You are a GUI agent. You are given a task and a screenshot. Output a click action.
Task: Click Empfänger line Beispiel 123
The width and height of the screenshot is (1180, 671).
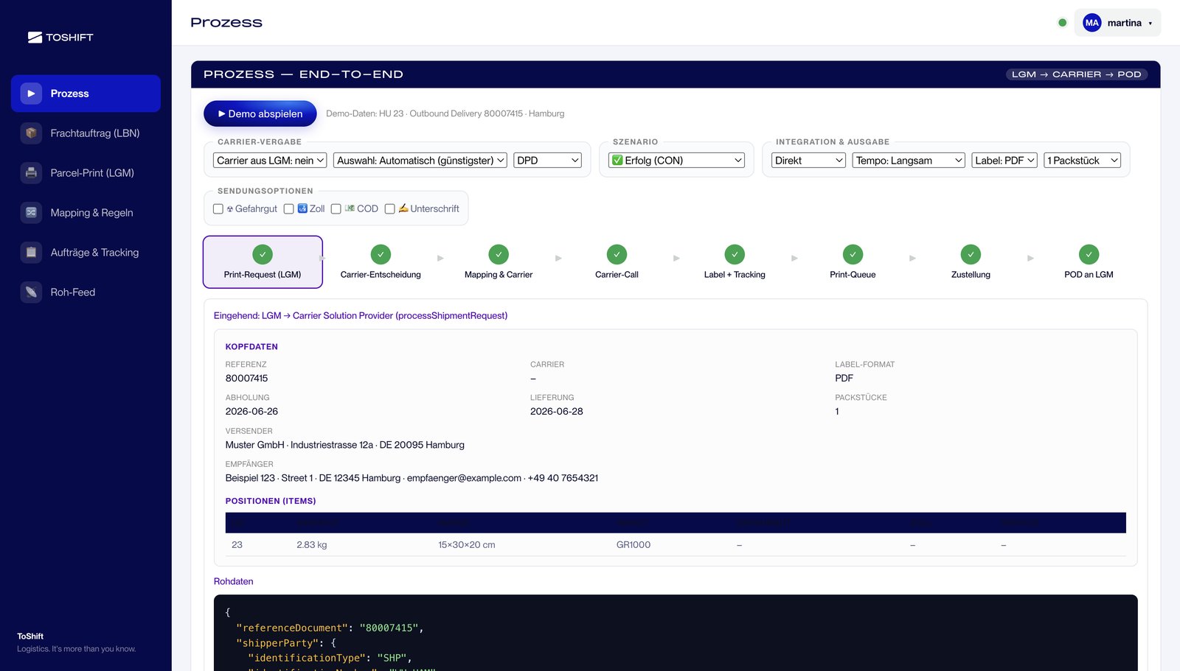click(x=412, y=478)
